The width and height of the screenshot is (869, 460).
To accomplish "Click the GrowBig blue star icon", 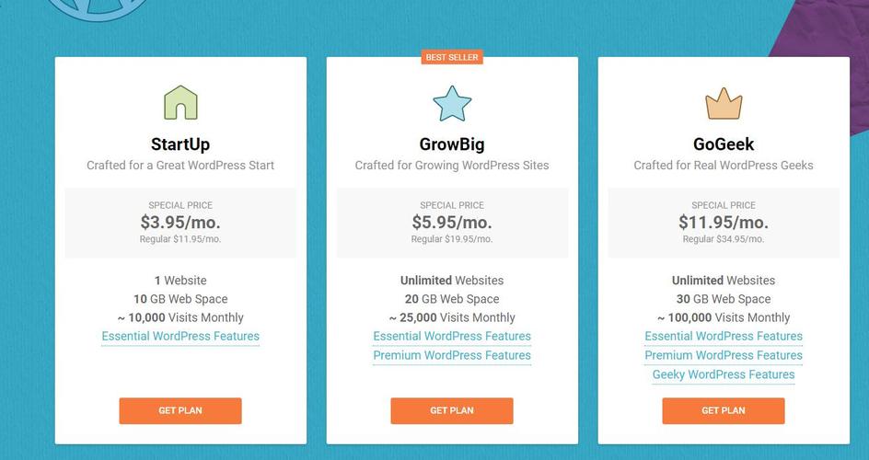I will pyautogui.click(x=452, y=104).
